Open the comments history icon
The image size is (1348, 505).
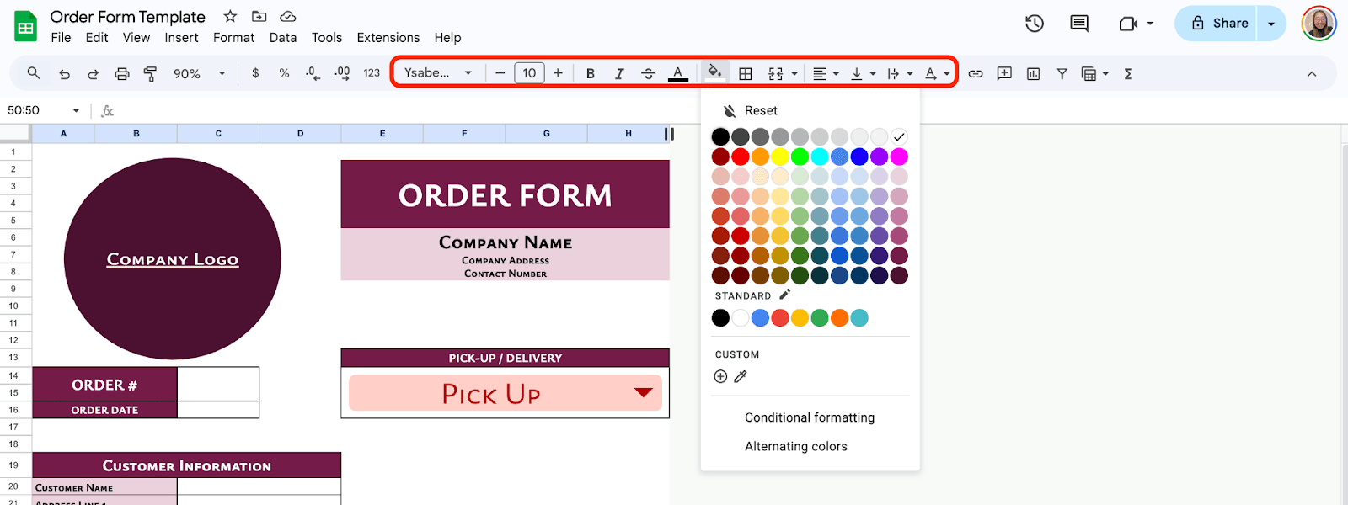click(1079, 24)
